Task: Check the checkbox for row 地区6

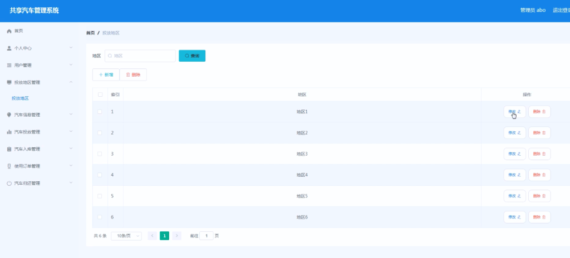Action: 100,217
